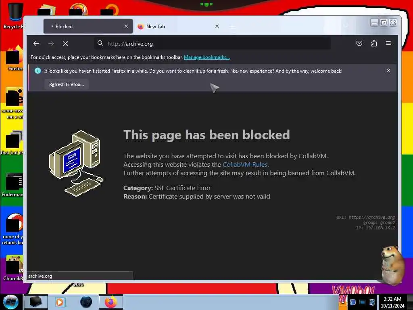Open the Windows Start orb
Viewport: 413px width, 310px height.
pos(10,302)
